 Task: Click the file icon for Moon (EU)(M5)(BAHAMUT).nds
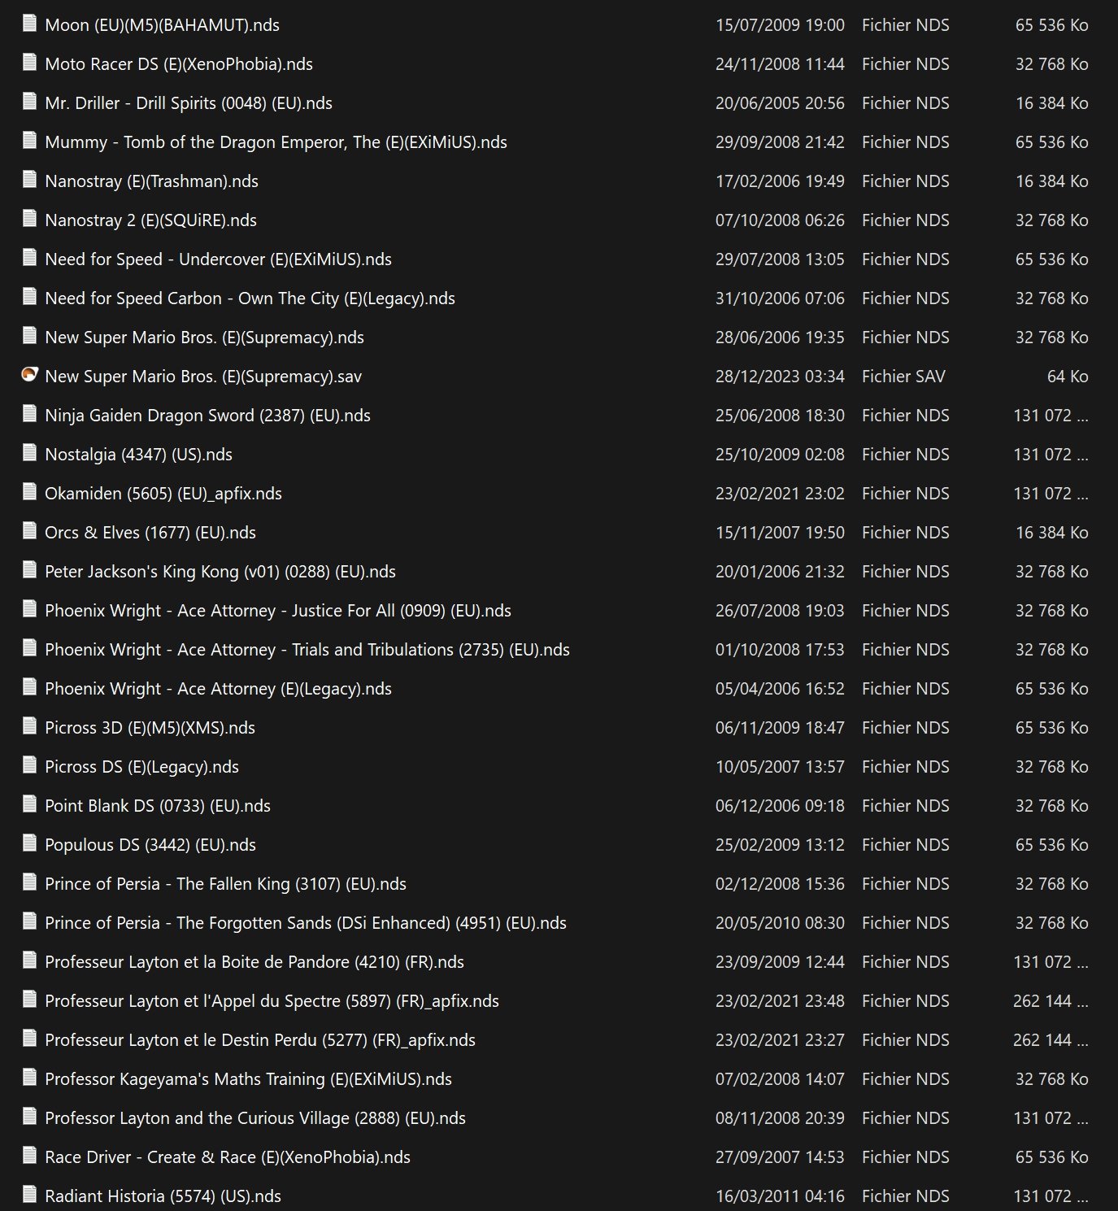(x=29, y=24)
